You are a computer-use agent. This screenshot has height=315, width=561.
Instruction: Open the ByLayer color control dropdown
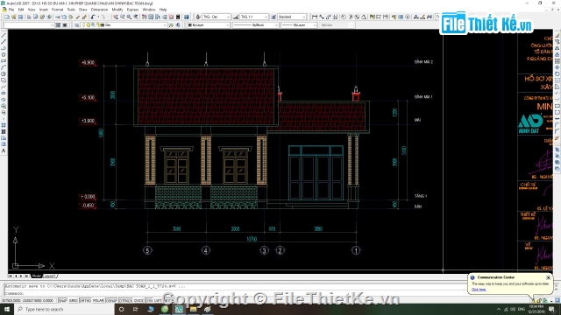209,25
